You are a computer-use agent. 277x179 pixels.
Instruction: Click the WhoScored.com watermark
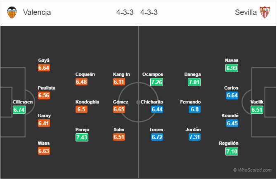(253, 170)
